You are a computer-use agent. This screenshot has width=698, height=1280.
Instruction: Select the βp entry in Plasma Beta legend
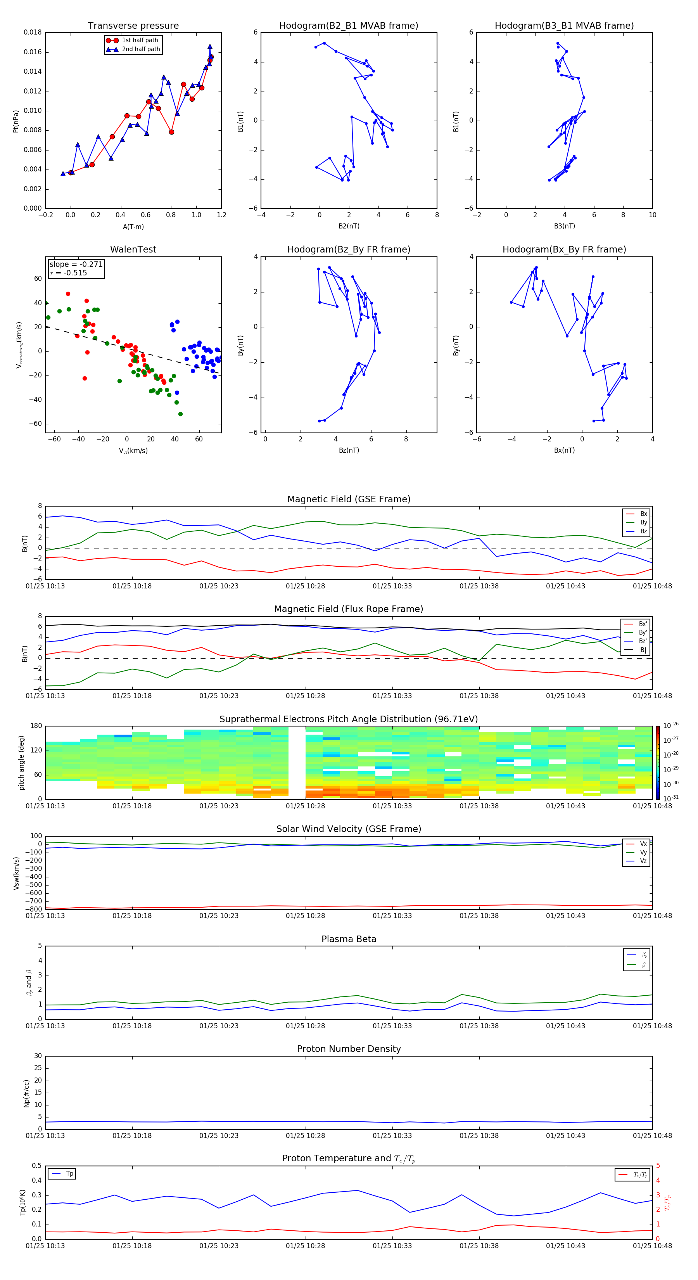[x=638, y=955]
